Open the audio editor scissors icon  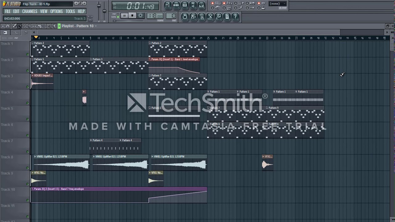tap(210, 17)
